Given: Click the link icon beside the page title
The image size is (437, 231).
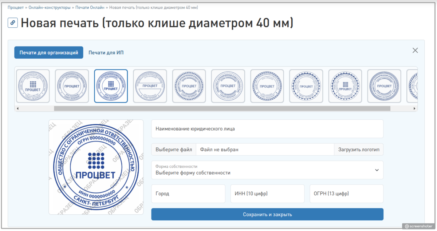Looking at the screenshot, I should pos(13,23).
